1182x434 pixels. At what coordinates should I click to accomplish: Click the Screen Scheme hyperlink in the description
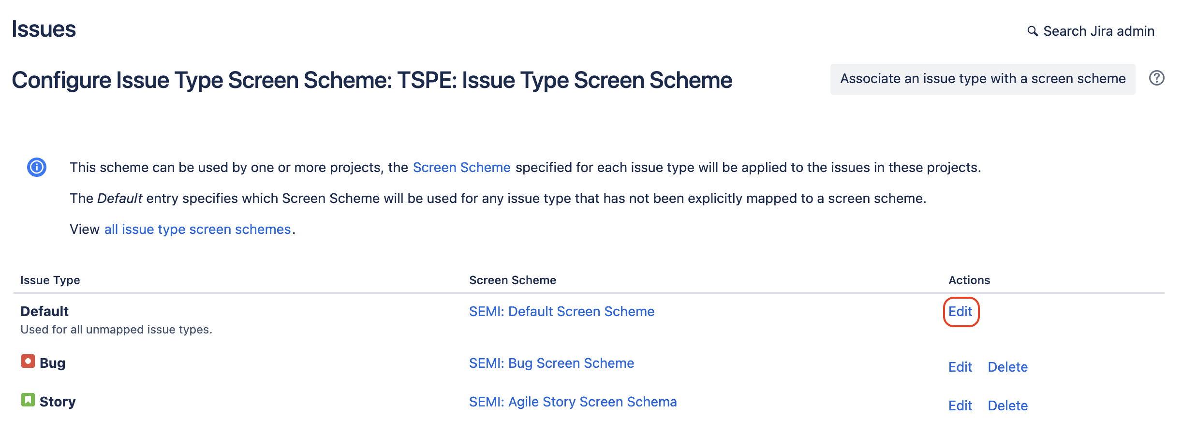(x=461, y=167)
